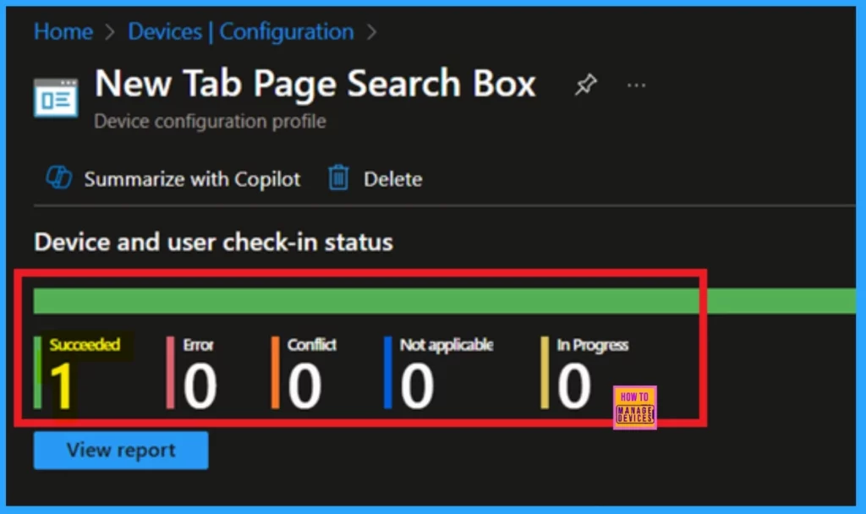This screenshot has width=866, height=514.
Task: Click the New Tab Page Search Box title
Action: pyautogui.click(x=315, y=84)
